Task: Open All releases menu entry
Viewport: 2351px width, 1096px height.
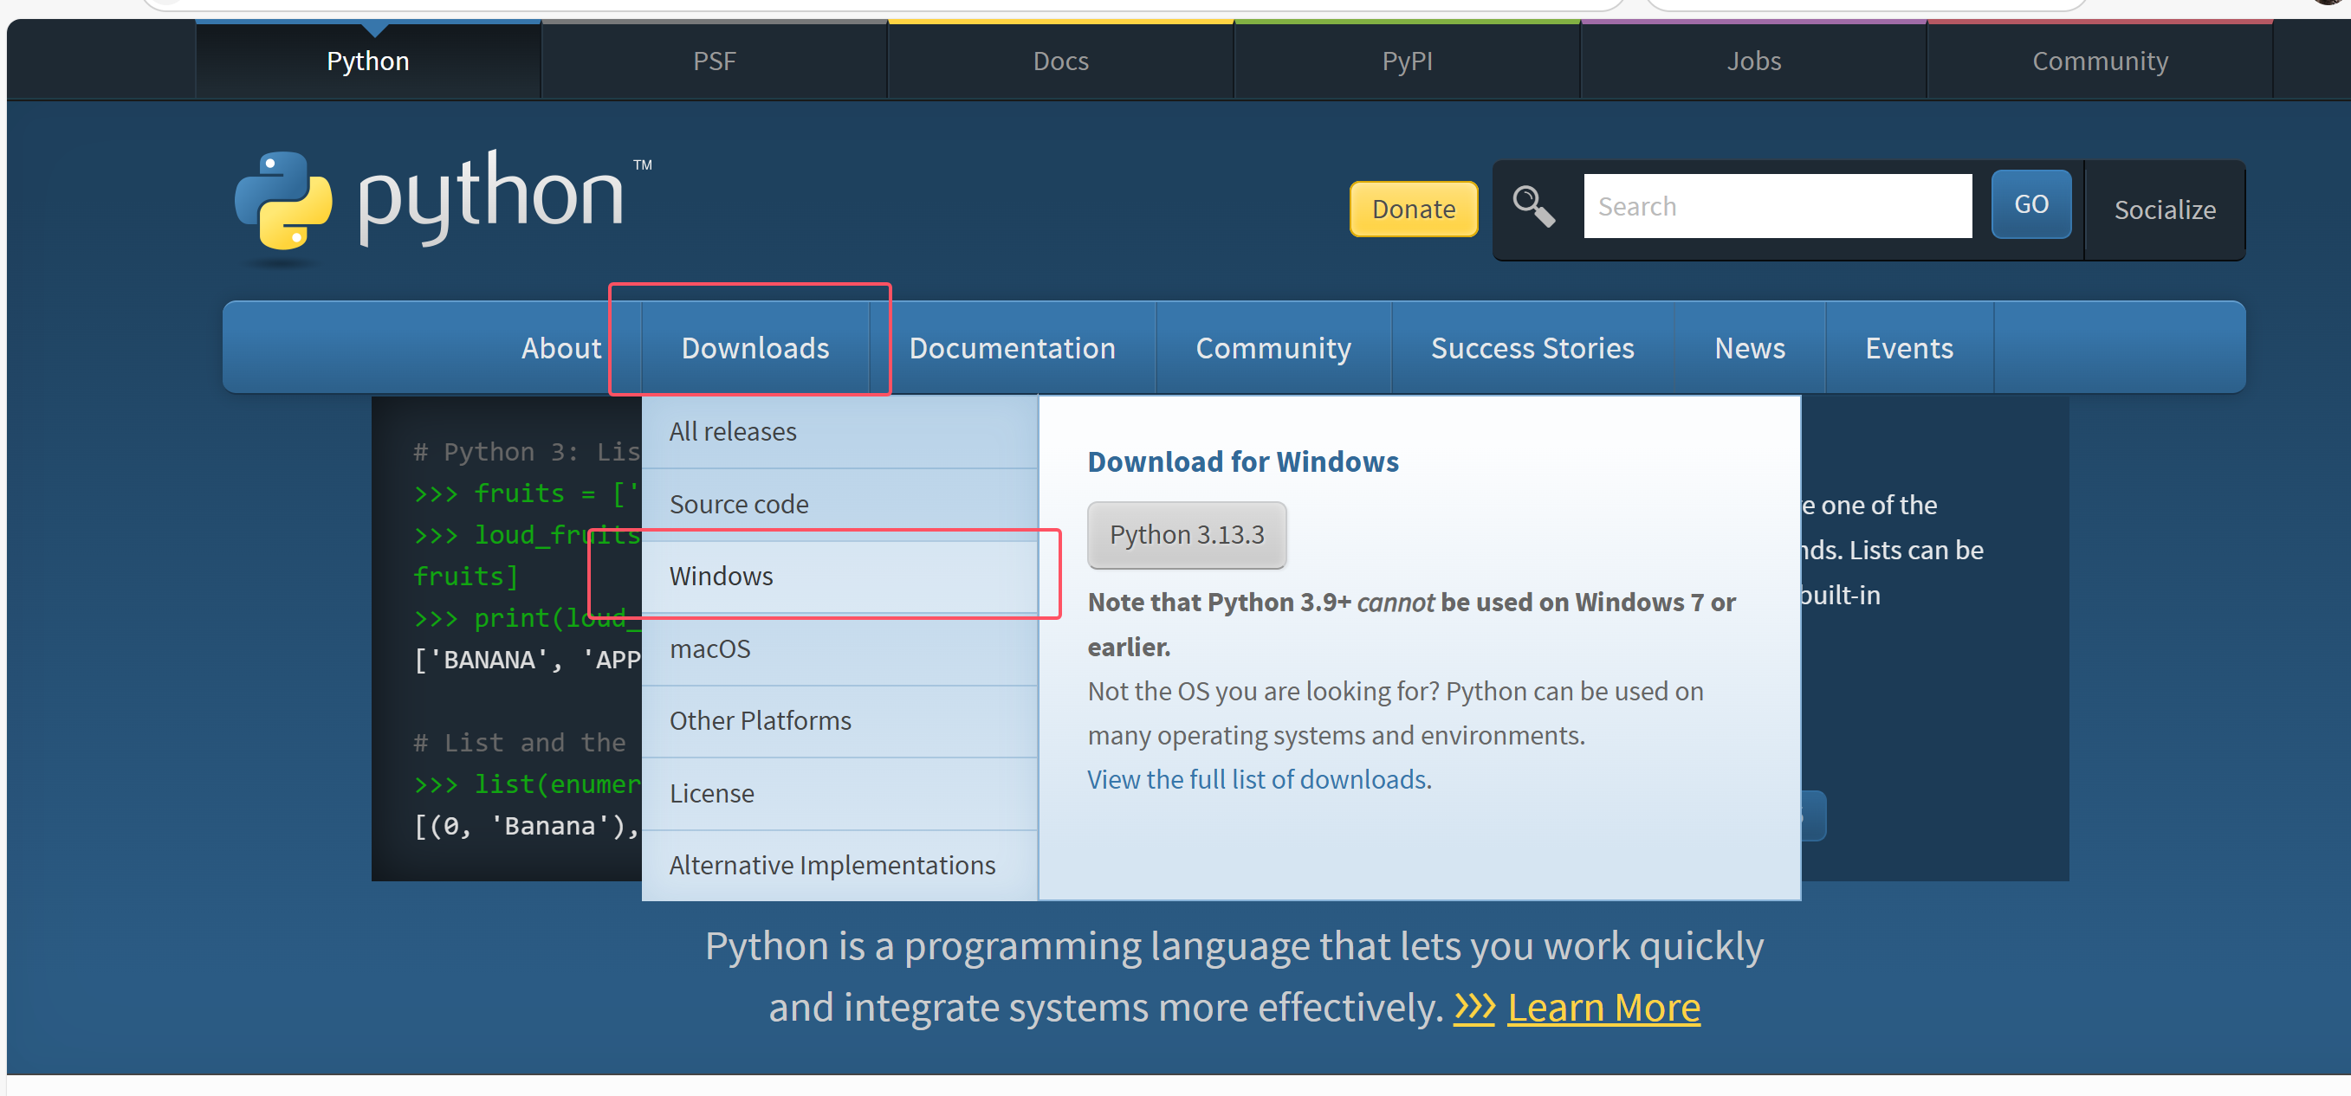Action: point(732,431)
